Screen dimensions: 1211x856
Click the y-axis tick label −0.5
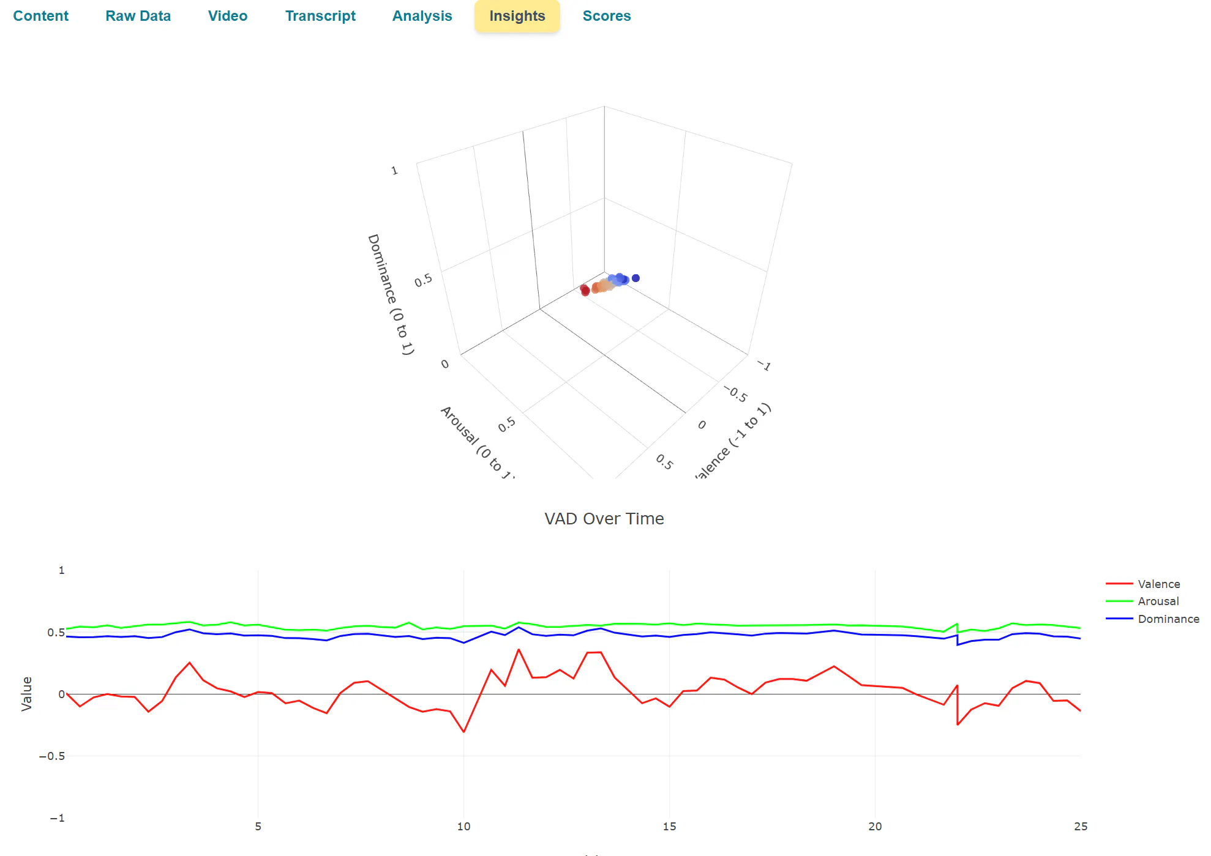pyautogui.click(x=51, y=756)
